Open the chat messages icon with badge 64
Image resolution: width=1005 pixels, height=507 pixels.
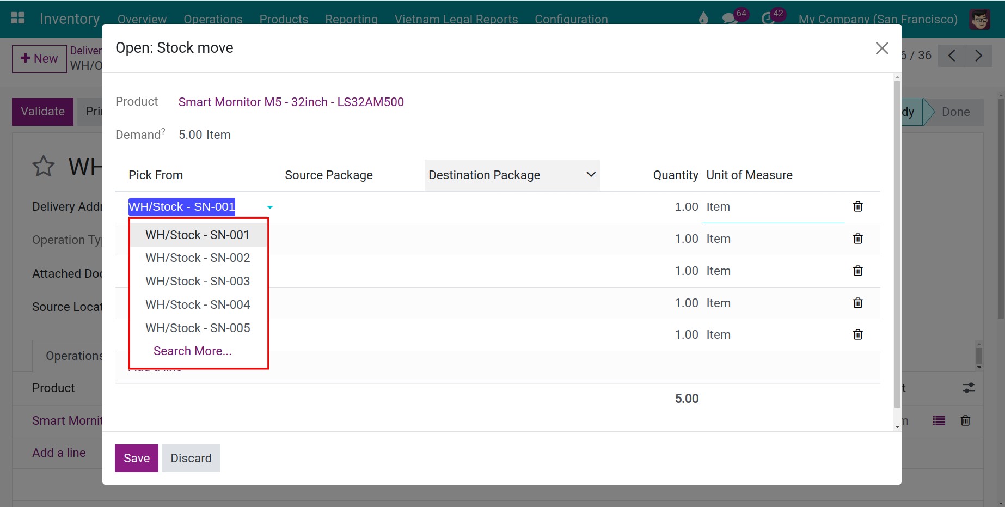[x=730, y=19]
